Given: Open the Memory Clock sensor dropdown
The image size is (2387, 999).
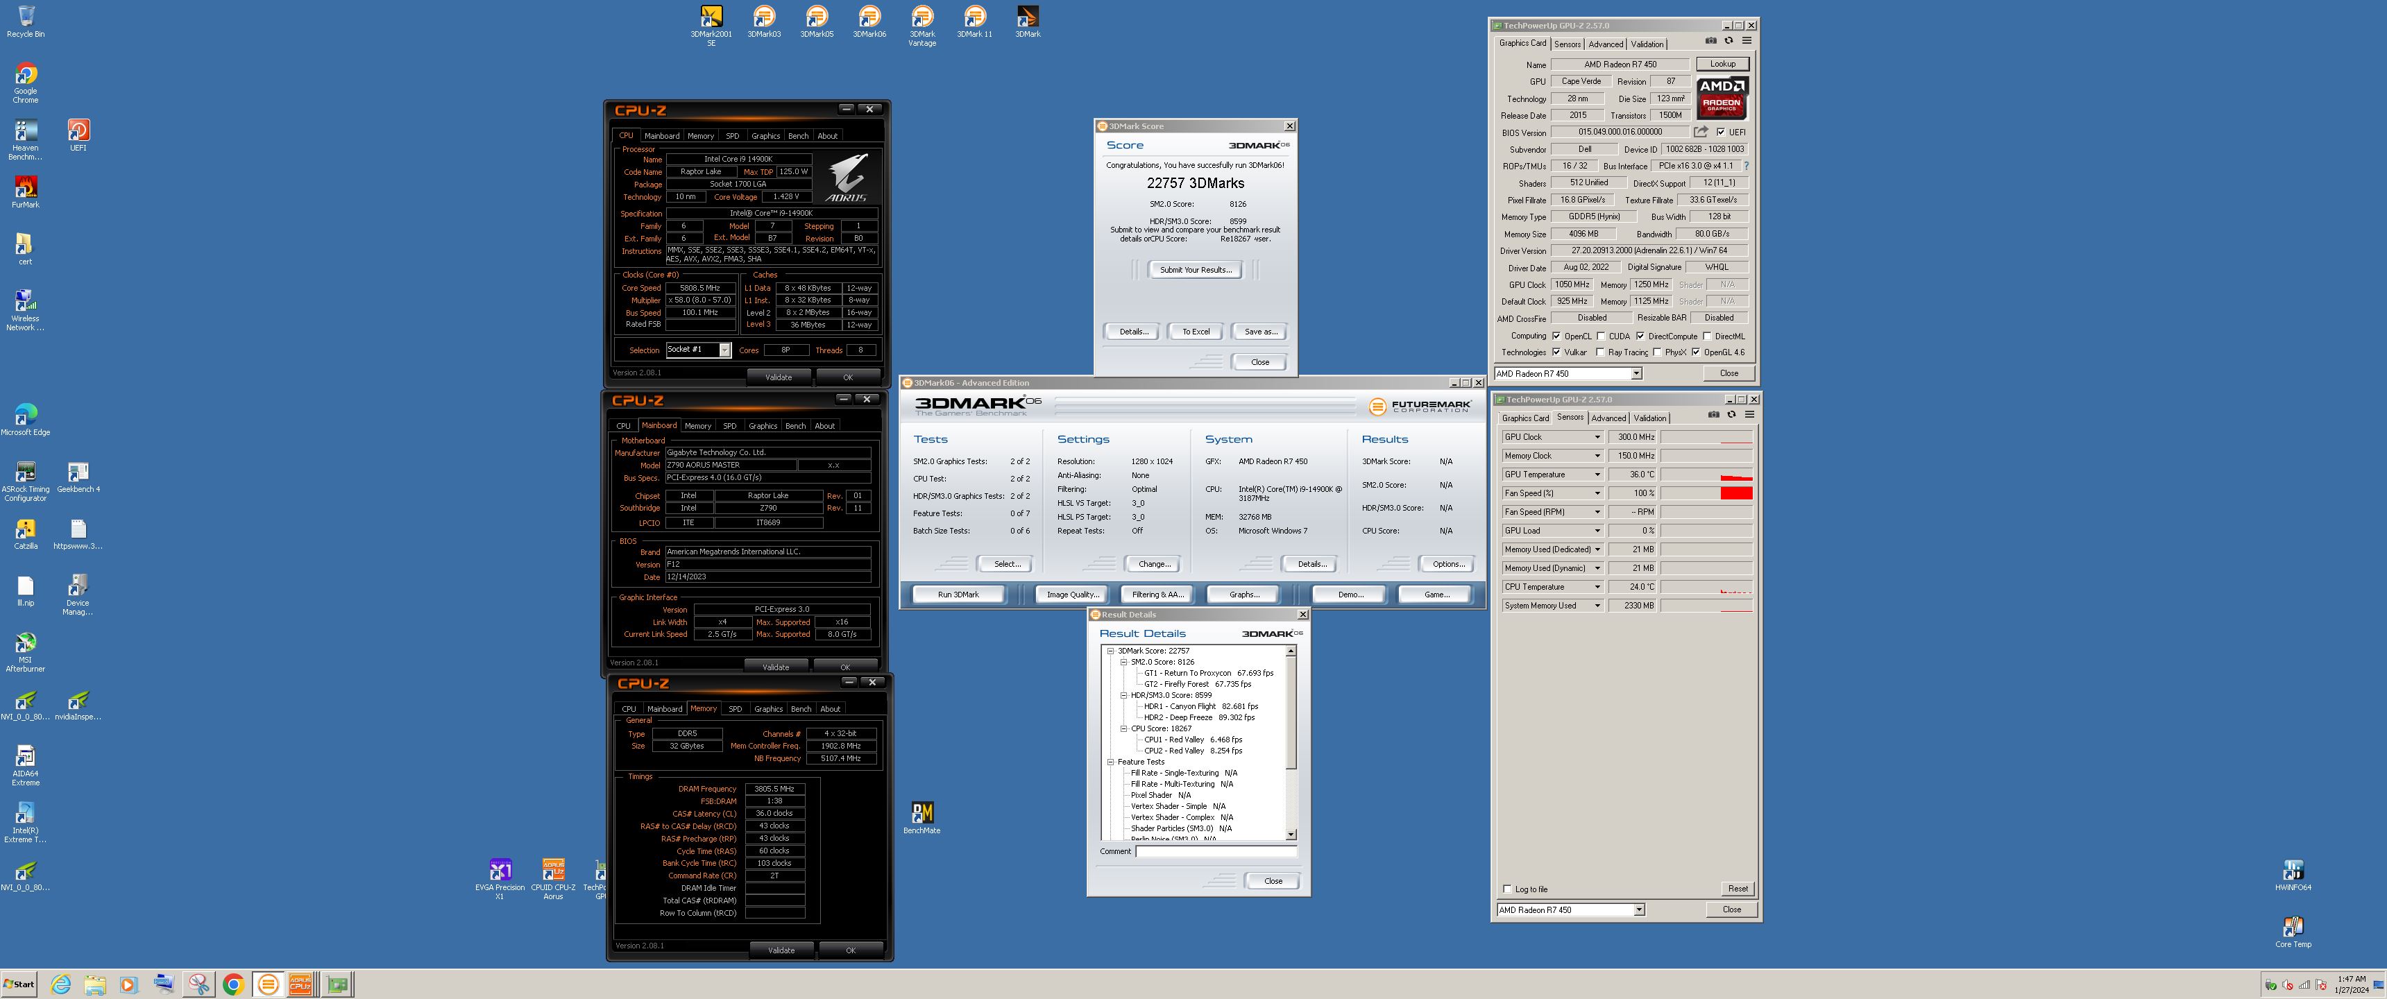Looking at the screenshot, I should 1597,456.
